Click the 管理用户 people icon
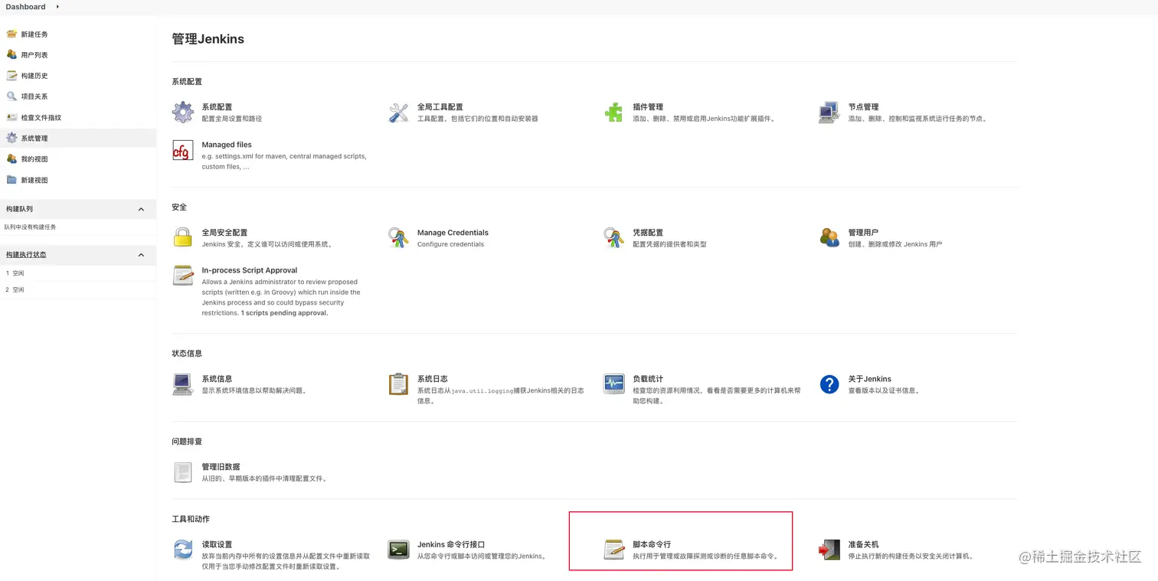This screenshot has height=581, width=1158. point(829,238)
